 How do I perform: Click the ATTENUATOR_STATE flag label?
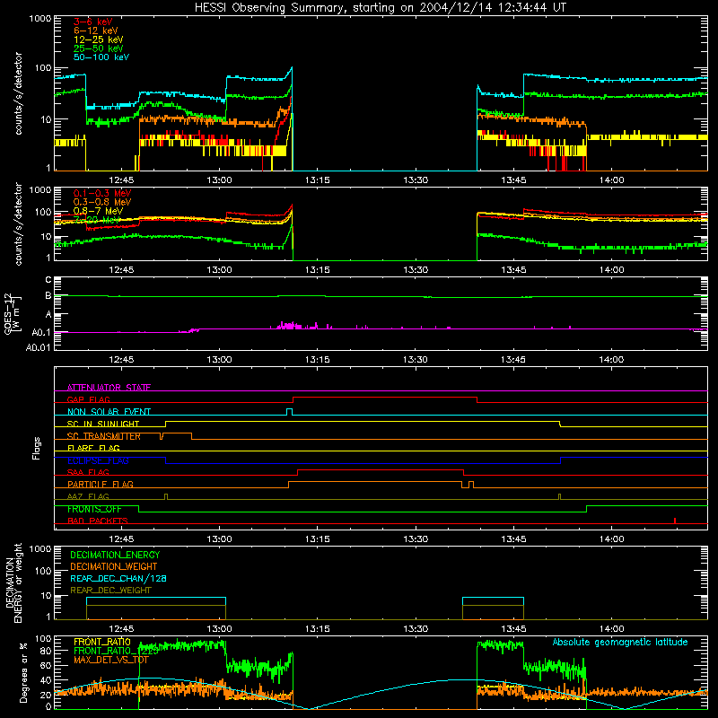pos(109,388)
